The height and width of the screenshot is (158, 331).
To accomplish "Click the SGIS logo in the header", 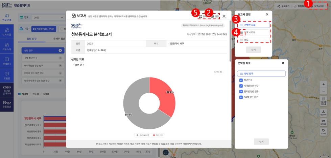I will 6,5.
